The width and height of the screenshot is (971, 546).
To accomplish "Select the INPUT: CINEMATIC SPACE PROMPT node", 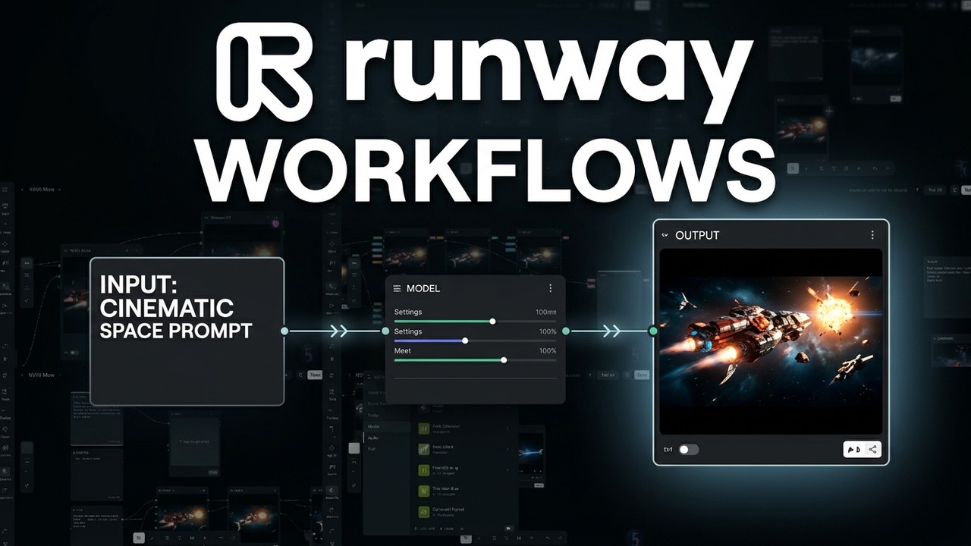I will coord(187,331).
